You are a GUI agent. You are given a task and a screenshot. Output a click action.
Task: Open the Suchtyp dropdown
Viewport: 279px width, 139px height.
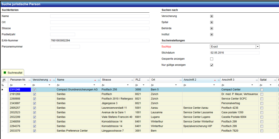257,47
